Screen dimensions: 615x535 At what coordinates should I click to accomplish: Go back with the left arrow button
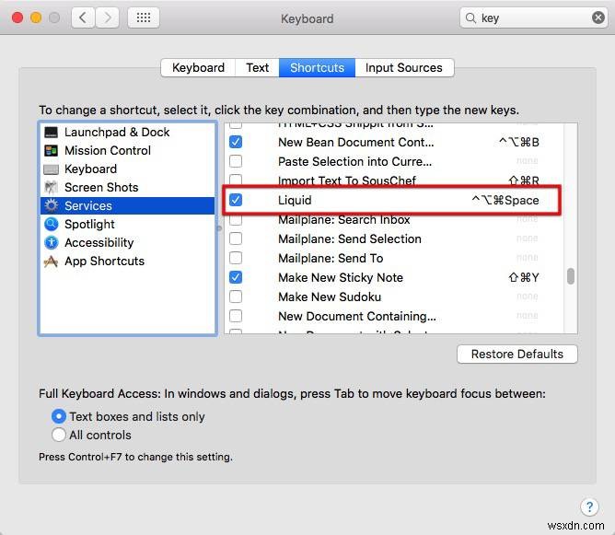pyautogui.click(x=83, y=17)
